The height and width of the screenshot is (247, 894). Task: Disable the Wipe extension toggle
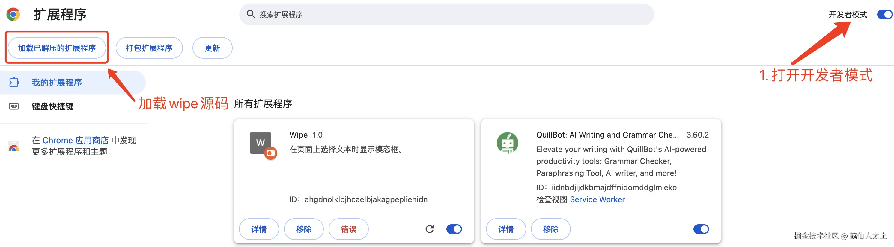pyautogui.click(x=454, y=229)
